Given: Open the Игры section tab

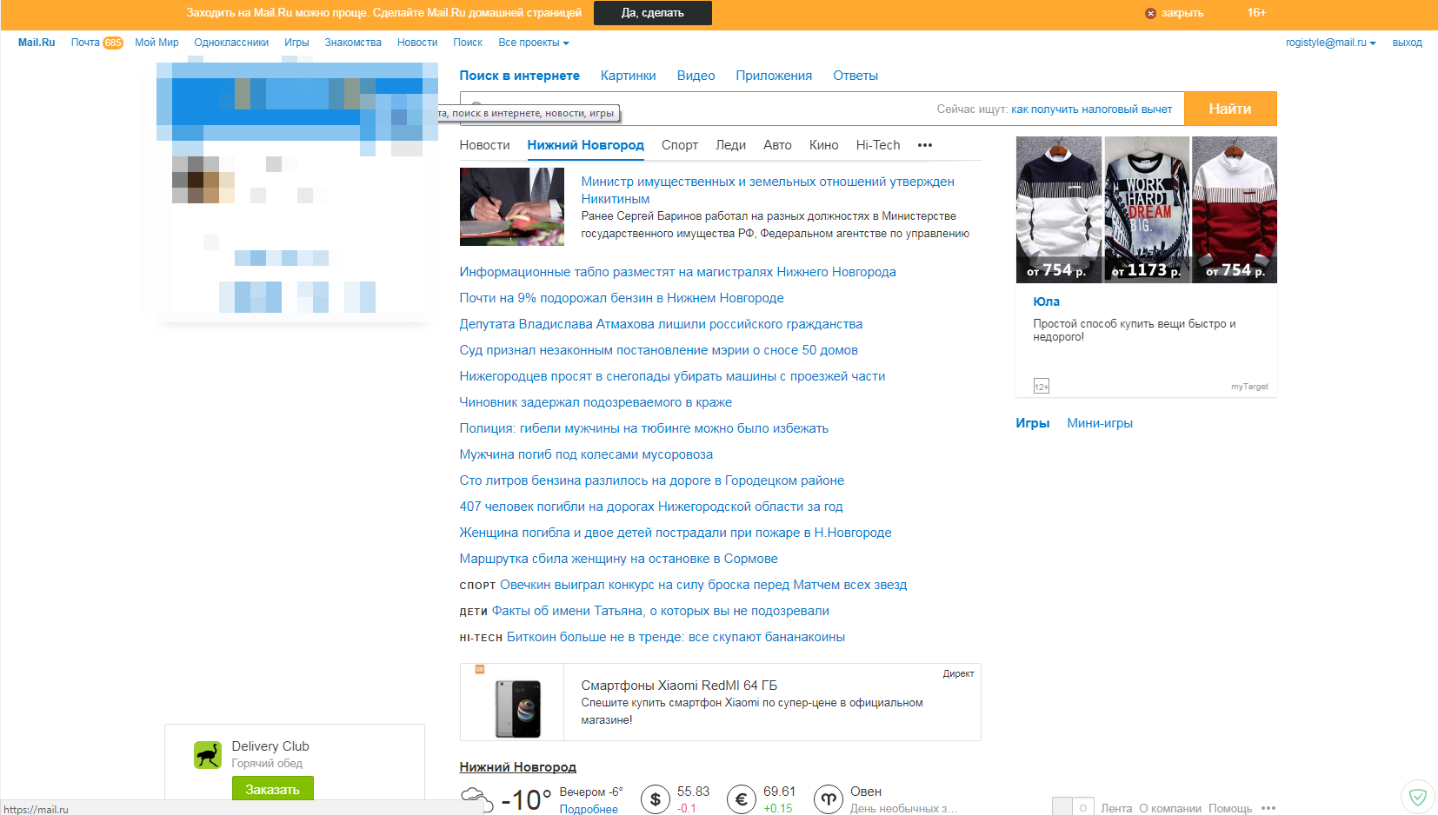Looking at the screenshot, I should click(1032, 423).
